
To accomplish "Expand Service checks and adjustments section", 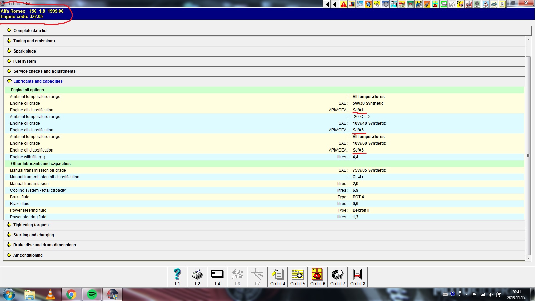I will [264, 71].
